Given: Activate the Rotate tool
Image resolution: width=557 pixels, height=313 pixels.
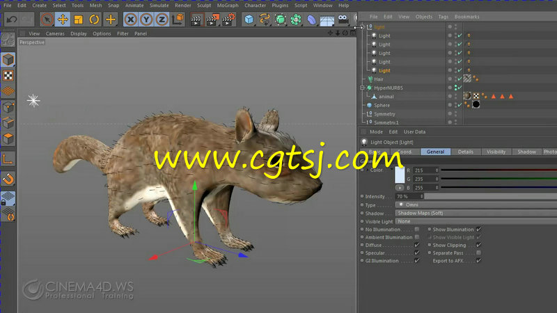Looking at the screenshot, I should (94, 19).
